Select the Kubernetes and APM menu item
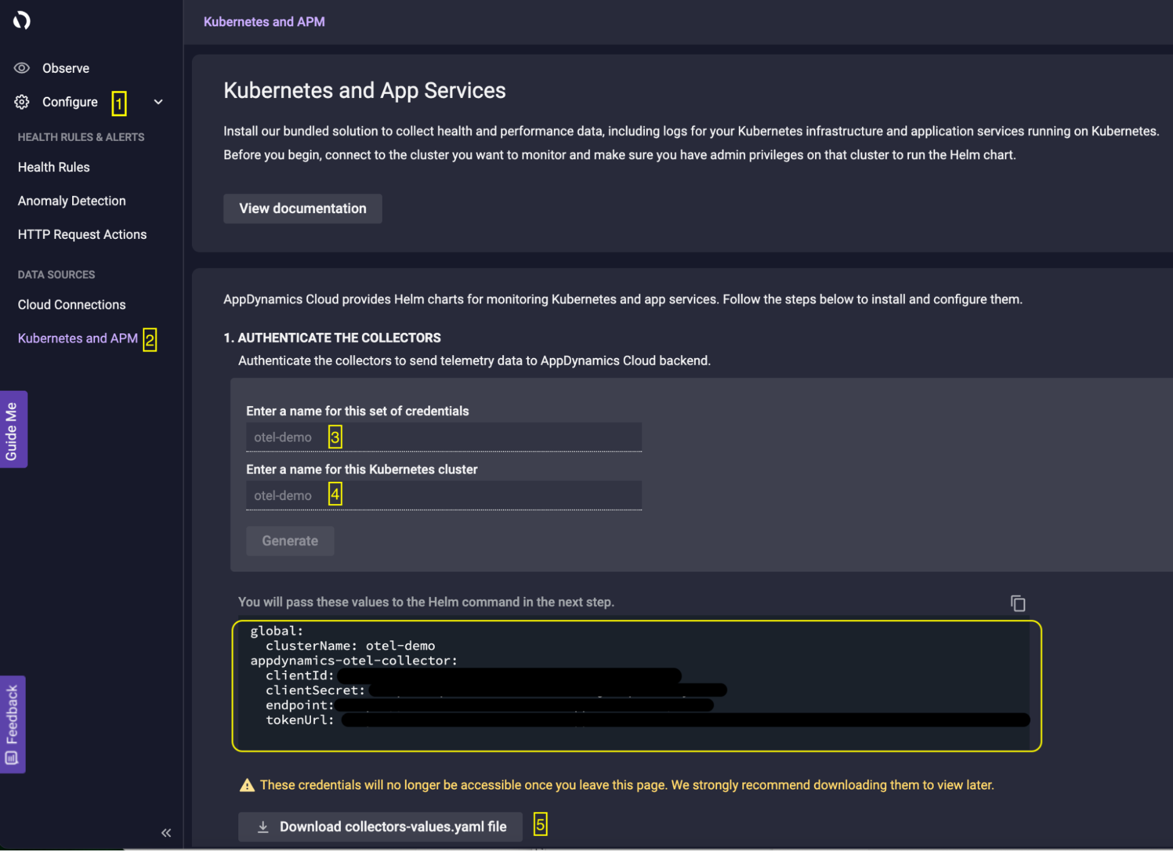The image size is (1173, 851). click(77, 337)
